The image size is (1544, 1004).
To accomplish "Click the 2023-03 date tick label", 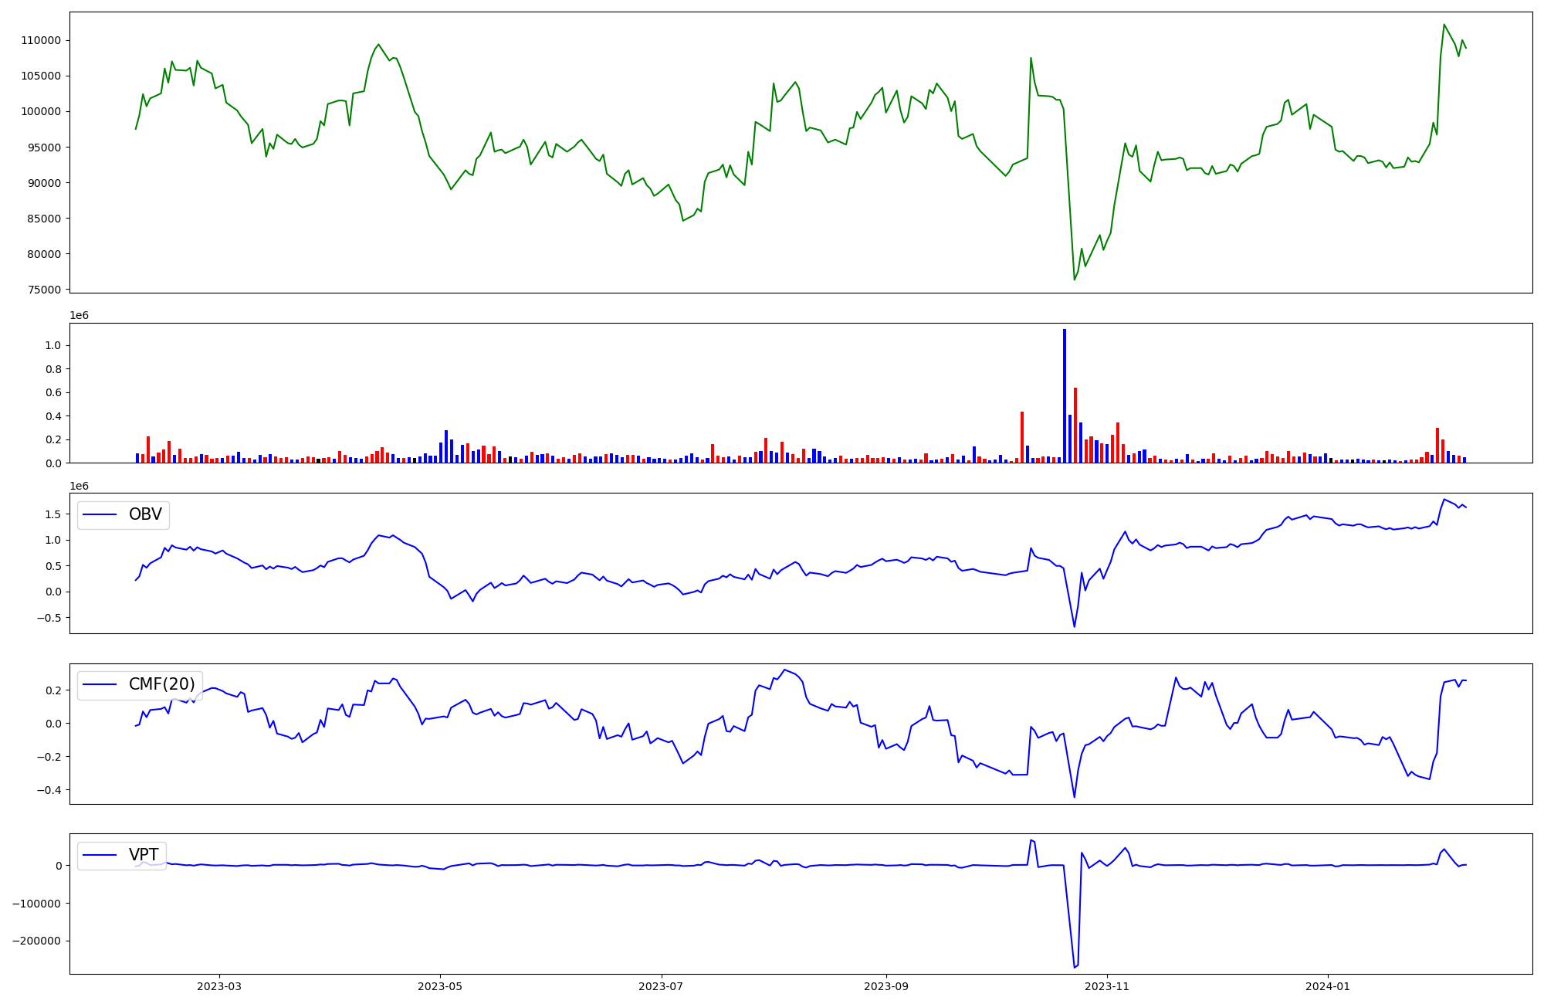I will tap(219, 986).
